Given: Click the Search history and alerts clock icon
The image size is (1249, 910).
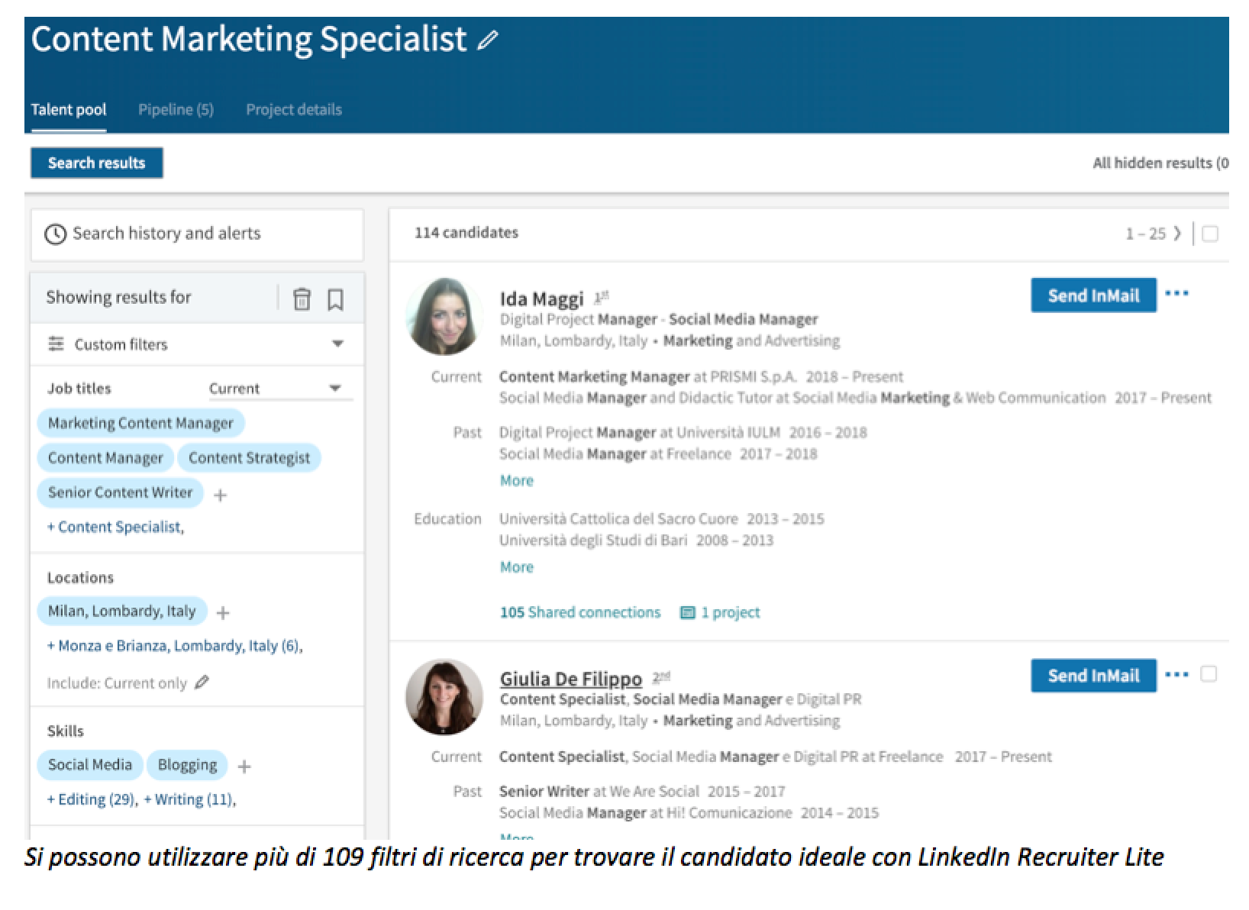Looking at the screenshot, I should point(55,234).
